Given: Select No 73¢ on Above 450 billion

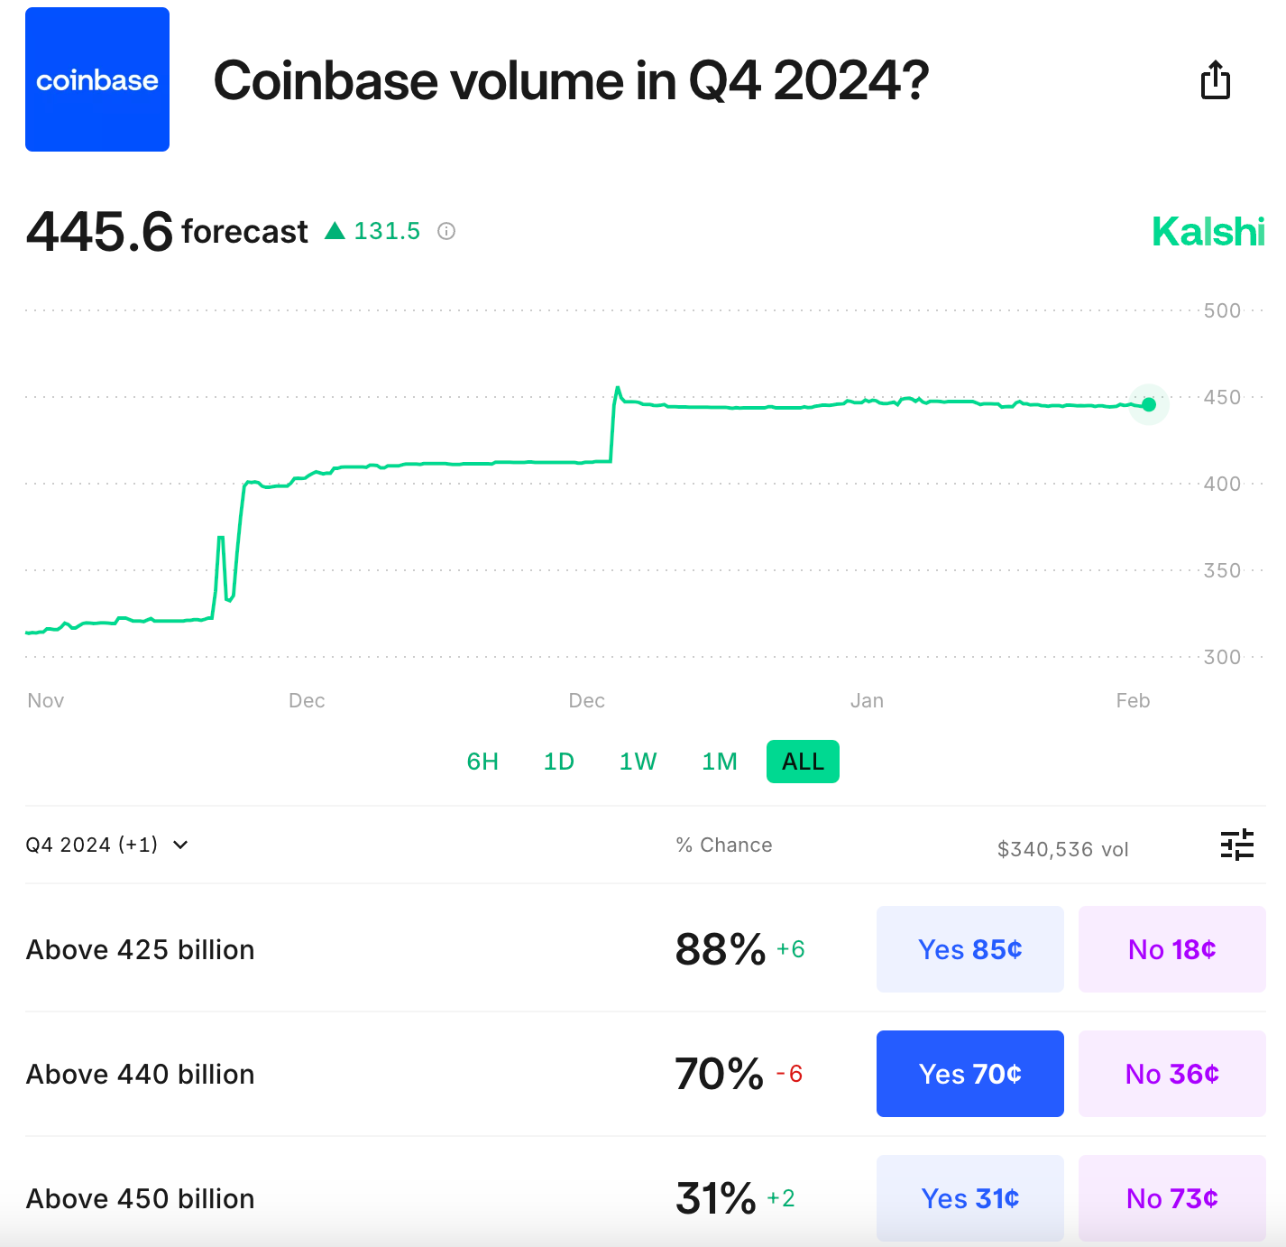Looking at the screenshot, I should (x=1171, y=1198).
